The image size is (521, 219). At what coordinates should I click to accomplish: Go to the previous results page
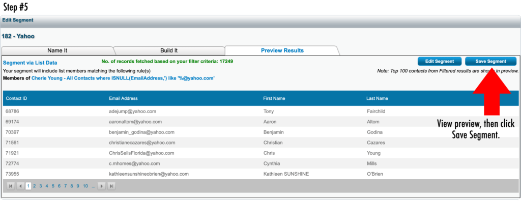(20, 186)
